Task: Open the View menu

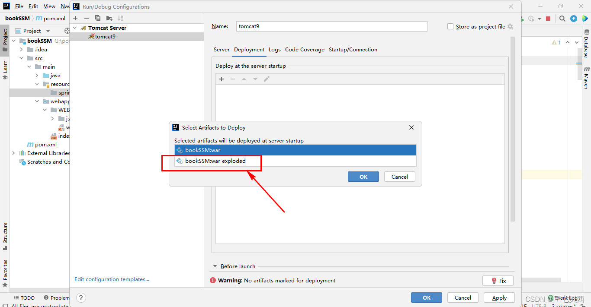Action: [49, 6]
